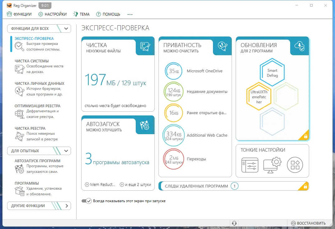Click the lock icon on ОБНОВЛЕНИЯ card
This screenshot has height=229, width=335.
(x=306, y=136)
